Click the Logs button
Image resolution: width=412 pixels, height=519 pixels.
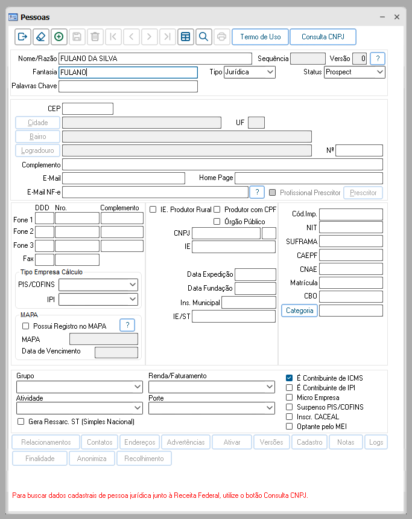[376, 442]
